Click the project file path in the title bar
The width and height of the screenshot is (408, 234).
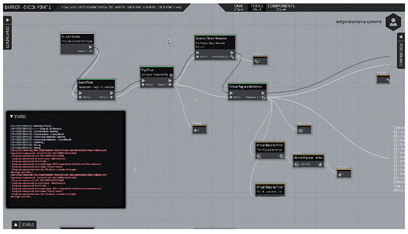121,7
